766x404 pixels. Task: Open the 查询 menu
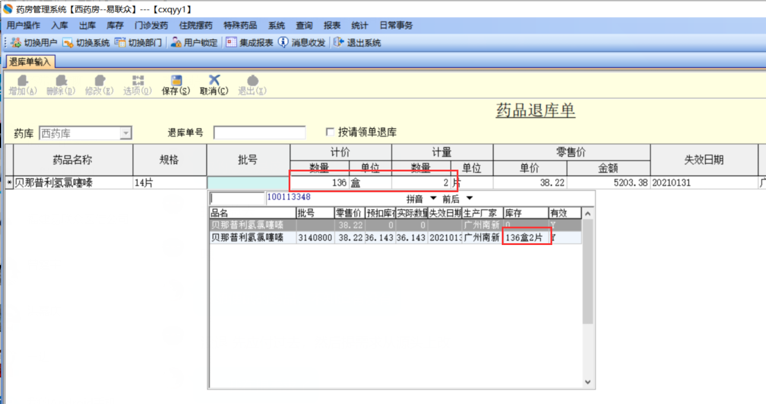pyautogui.click(x=305, y=26)
